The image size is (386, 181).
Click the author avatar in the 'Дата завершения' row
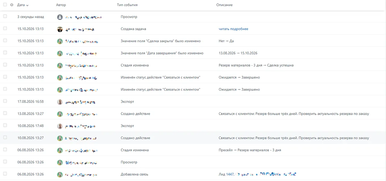click(60, 53)
